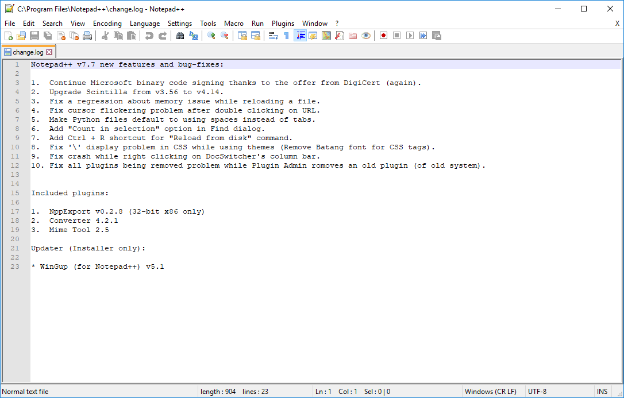This screenshot has width=624, height=398.
Task: Click the 'Updater (Installer only):' line
Action: coord(88,248)
